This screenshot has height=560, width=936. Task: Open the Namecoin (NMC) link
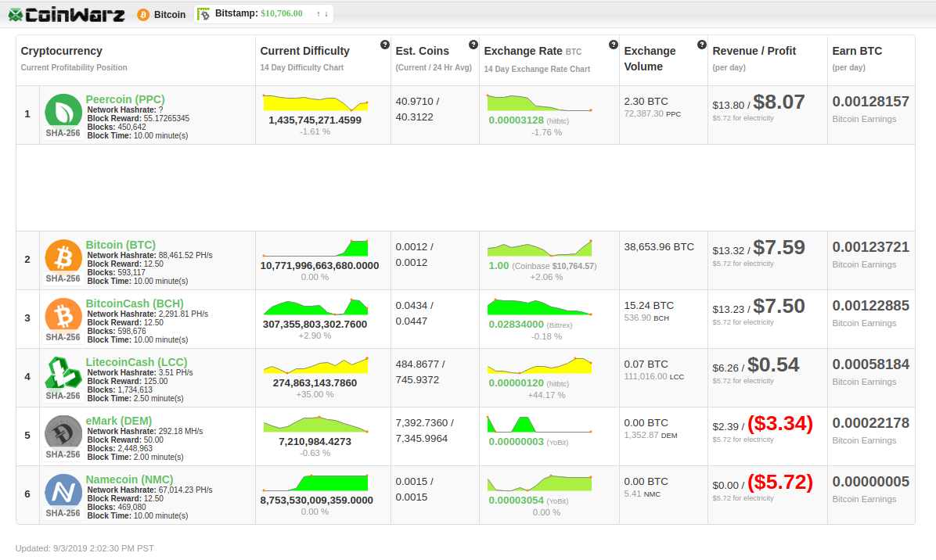point(129,479)
